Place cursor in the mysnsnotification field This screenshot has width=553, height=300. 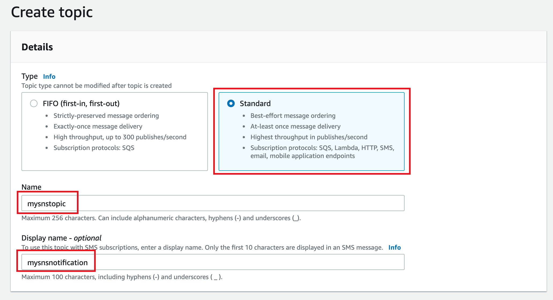(x=88, y=262)
